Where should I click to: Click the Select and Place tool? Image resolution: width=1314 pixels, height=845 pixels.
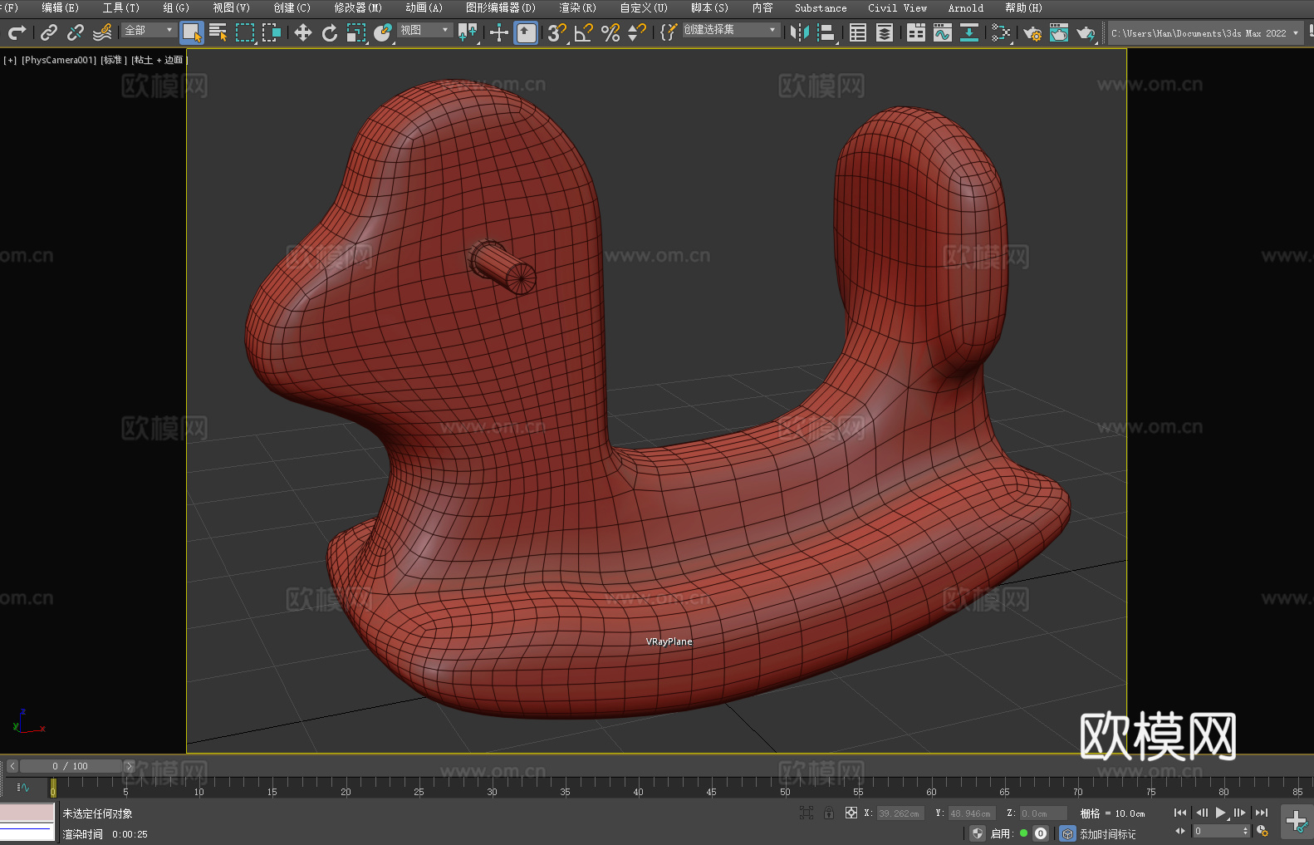[383, 32]
